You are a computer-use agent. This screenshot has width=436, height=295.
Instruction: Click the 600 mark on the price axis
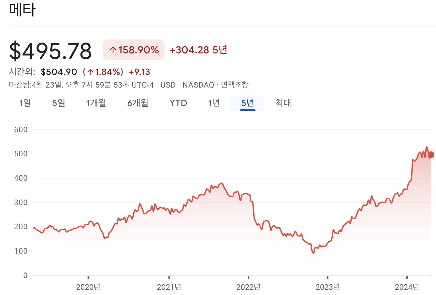tap(20, 129)
